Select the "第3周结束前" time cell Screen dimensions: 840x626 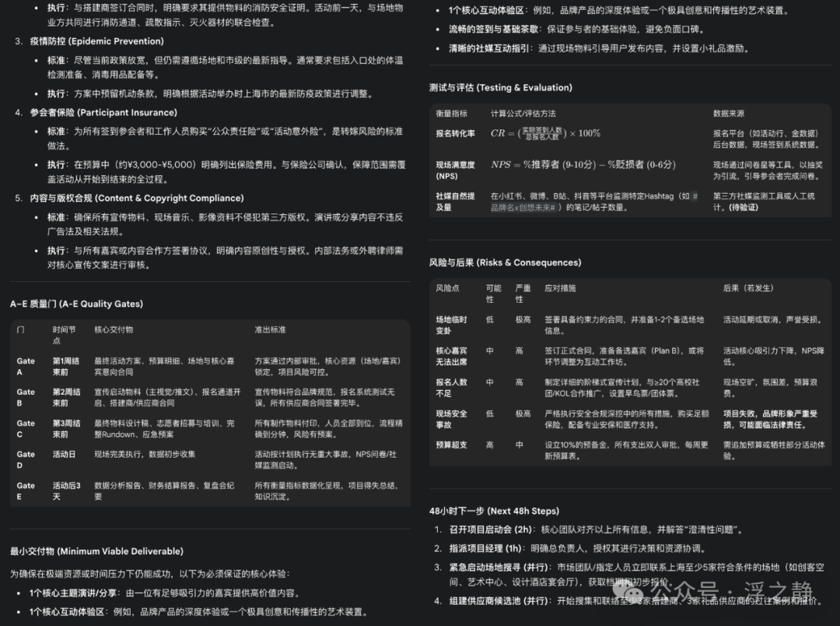66,428
